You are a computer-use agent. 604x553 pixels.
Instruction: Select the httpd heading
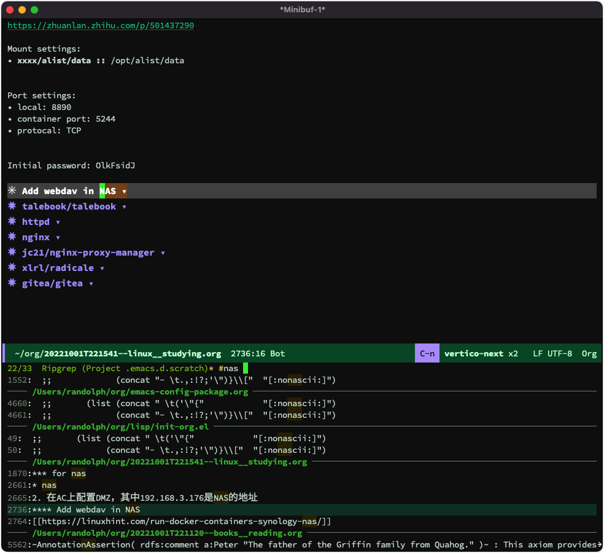[x=36, y=222]
